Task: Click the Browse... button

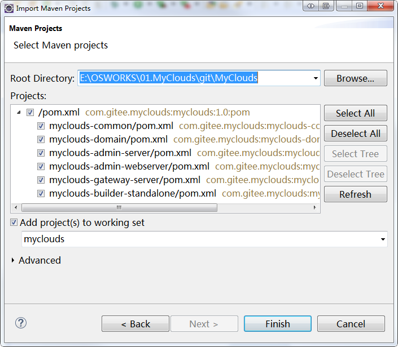Action: pyautogui.click(x=355, y=78)
